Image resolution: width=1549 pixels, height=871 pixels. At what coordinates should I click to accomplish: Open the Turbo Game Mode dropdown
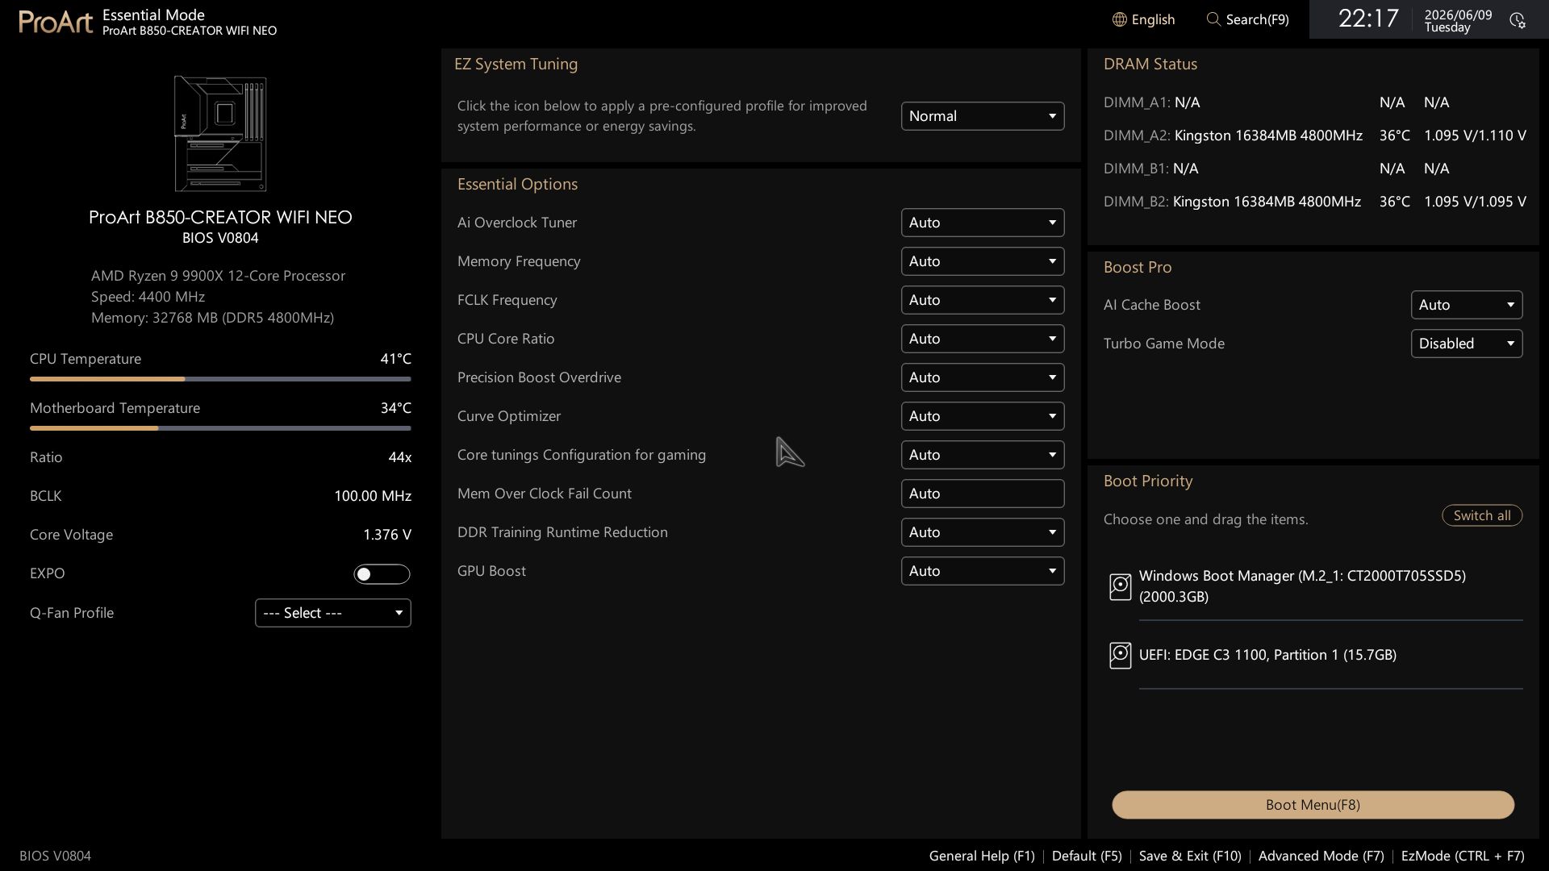1467,344
